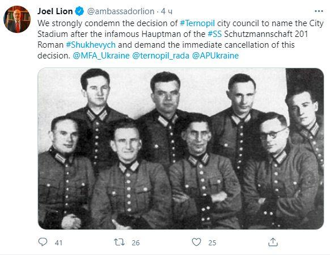Image resolution: width=330 pixels, height=255 pixels.
Task: Open the tweet timestamp 4 ч
Action: click(167, 11)
